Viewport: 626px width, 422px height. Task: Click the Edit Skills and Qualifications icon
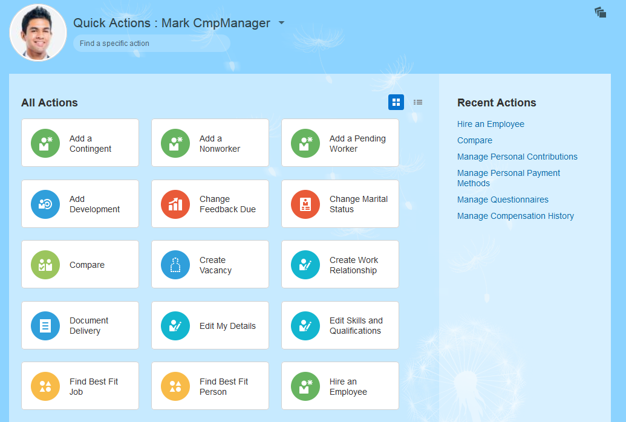[x=305, y=326]
